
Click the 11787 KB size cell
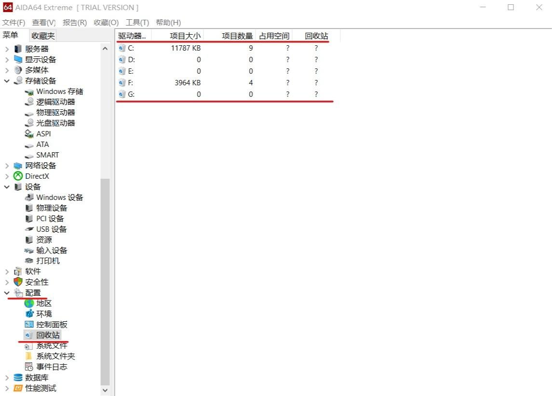pyautogui.click(x=186, y=48)
